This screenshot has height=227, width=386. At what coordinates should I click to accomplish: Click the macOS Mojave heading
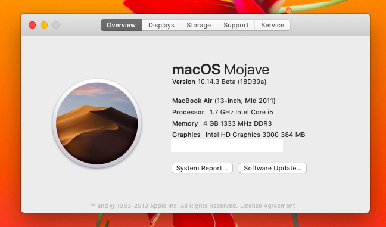[x=220, y=70]
